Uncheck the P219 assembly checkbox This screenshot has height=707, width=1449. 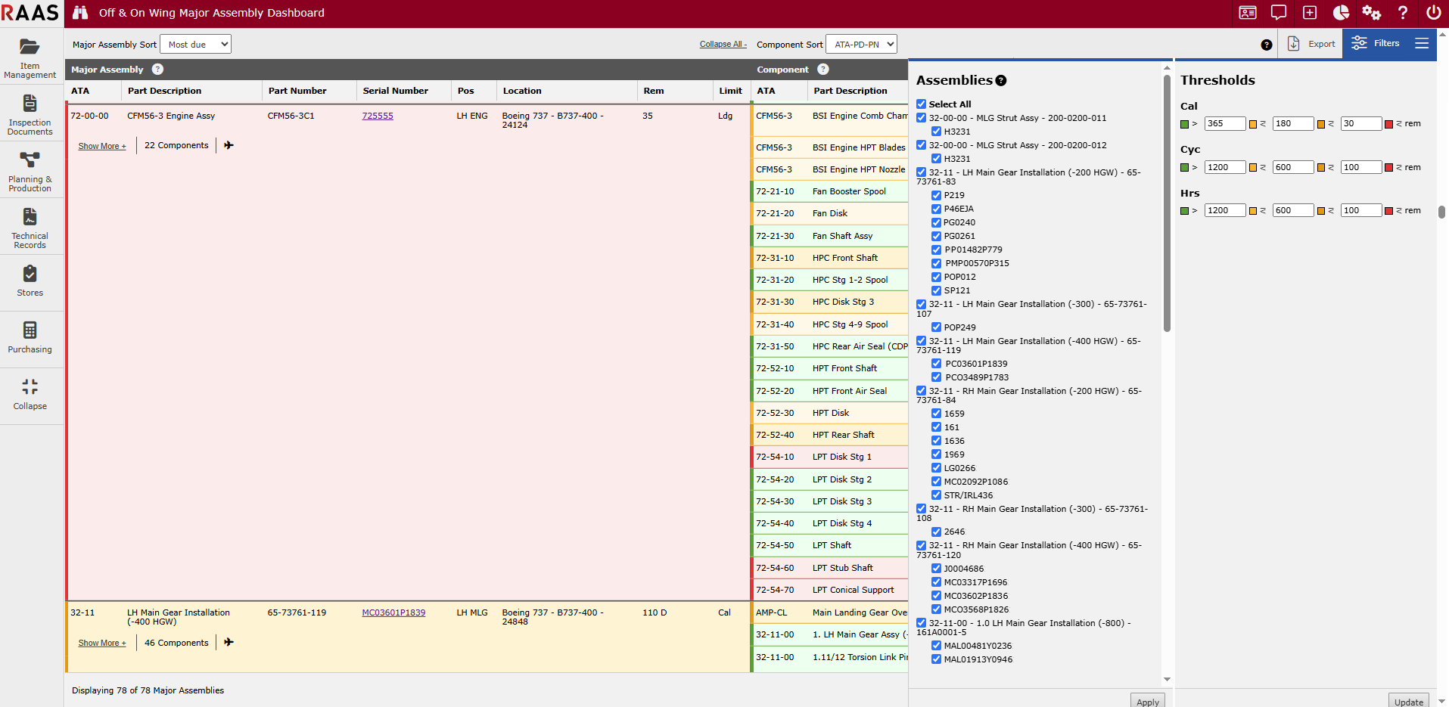tap(936, 195)
